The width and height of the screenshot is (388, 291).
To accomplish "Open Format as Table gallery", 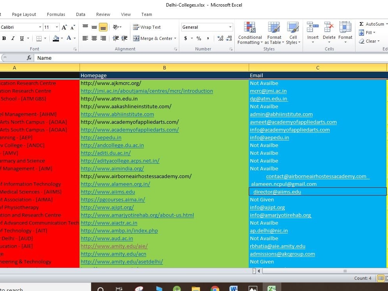I will point(274,33).
